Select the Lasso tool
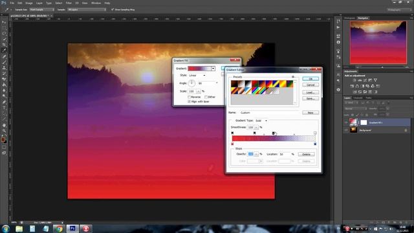 pos(4,34)
